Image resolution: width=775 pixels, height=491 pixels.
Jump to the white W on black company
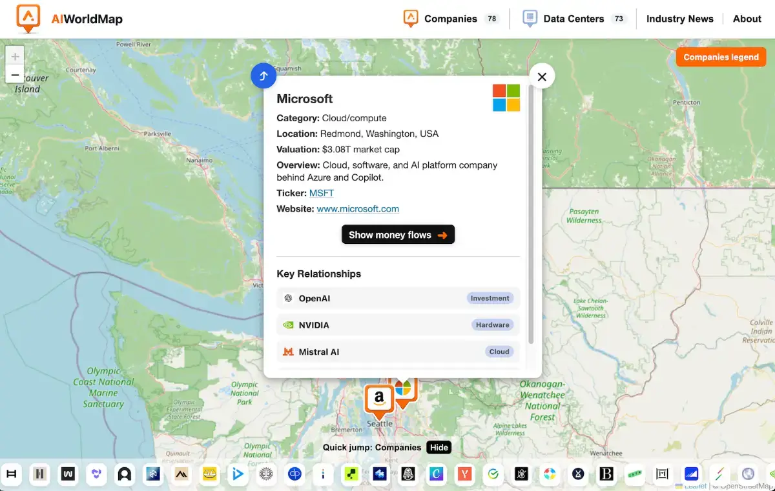pos(68,474)
